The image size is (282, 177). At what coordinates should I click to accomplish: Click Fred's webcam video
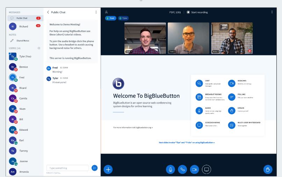[188, 38]
